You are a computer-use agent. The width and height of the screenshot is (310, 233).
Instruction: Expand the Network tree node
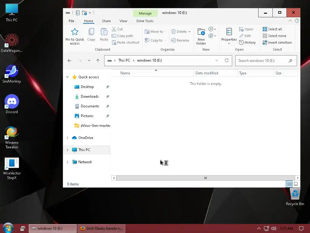[68, 162]
